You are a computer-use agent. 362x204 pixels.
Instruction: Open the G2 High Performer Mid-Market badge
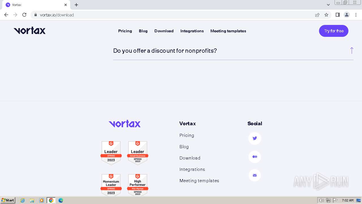tap(137, 185)
